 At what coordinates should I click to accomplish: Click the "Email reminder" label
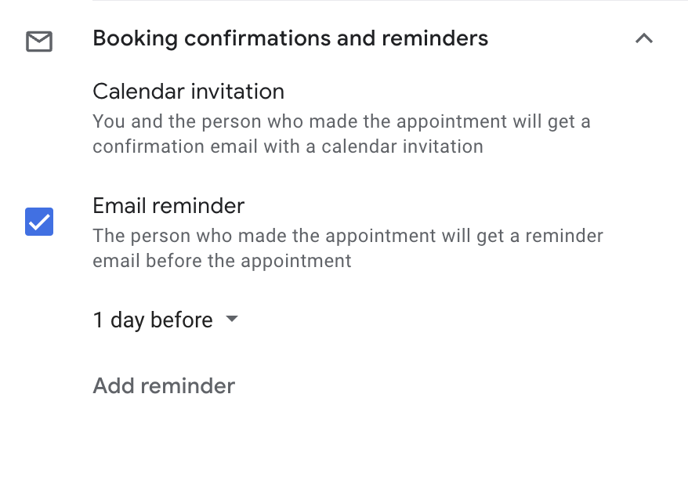coord(168,205)
